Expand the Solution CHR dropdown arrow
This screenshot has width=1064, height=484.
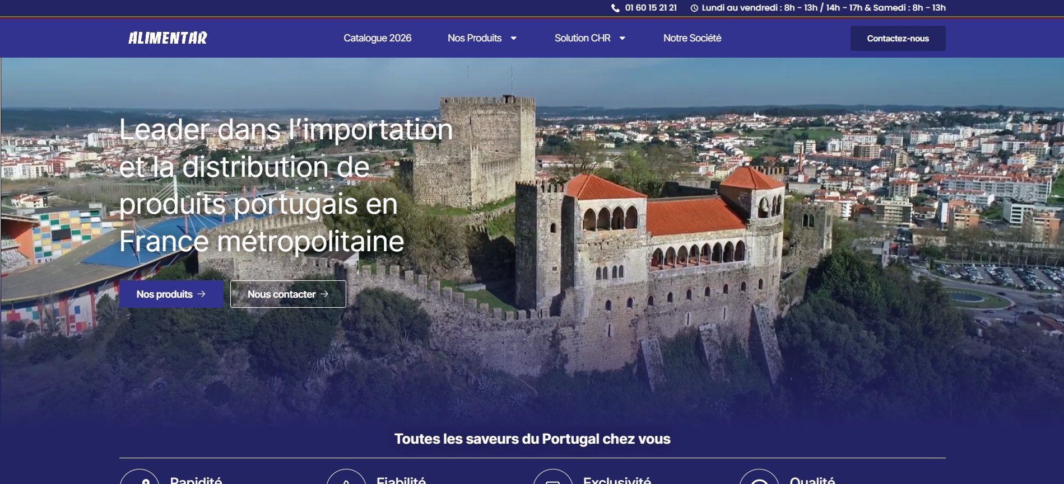point(622,38)
